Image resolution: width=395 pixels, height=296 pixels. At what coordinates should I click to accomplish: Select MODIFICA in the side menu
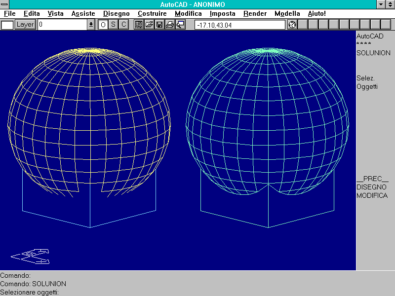(x=372, y=195)
